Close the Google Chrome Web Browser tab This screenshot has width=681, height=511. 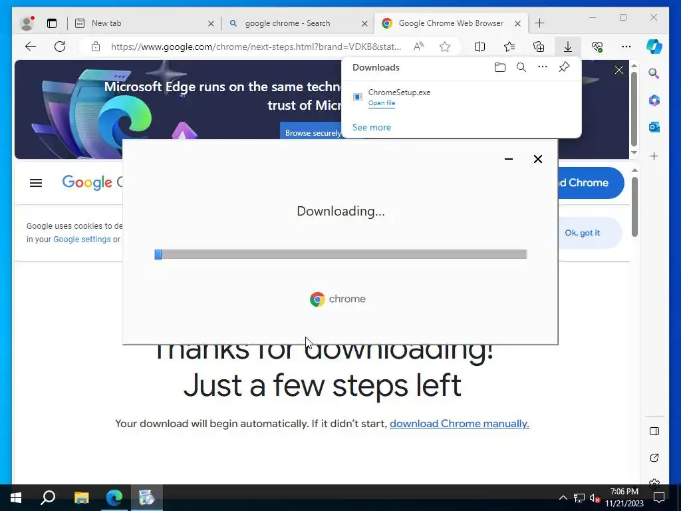pos(517,23)
